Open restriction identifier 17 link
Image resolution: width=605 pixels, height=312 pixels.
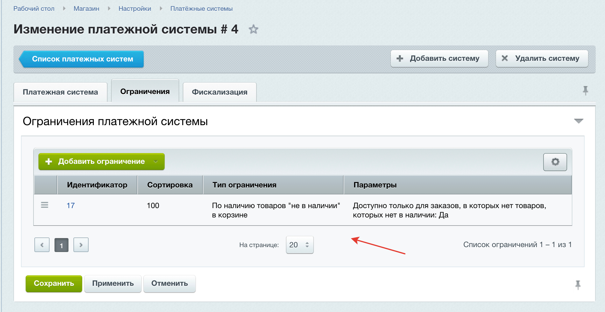coord(71,205)
